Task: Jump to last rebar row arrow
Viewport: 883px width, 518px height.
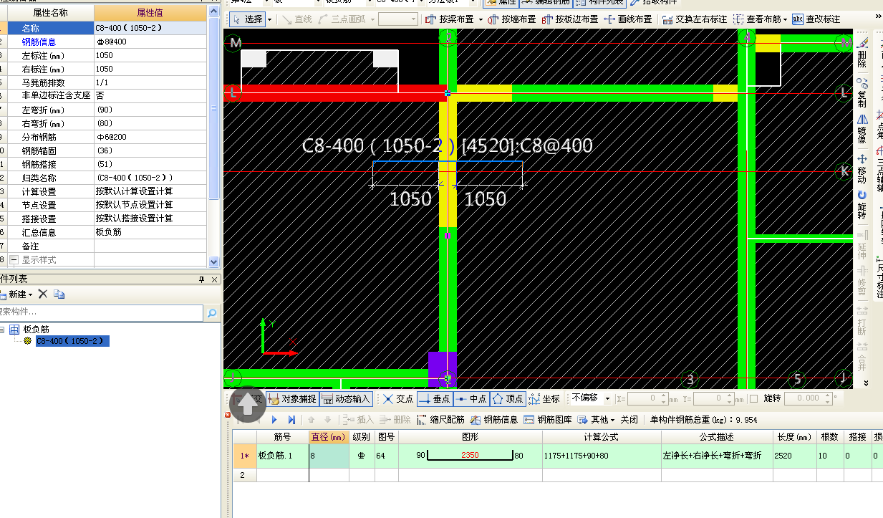Action: pos(291,420)
